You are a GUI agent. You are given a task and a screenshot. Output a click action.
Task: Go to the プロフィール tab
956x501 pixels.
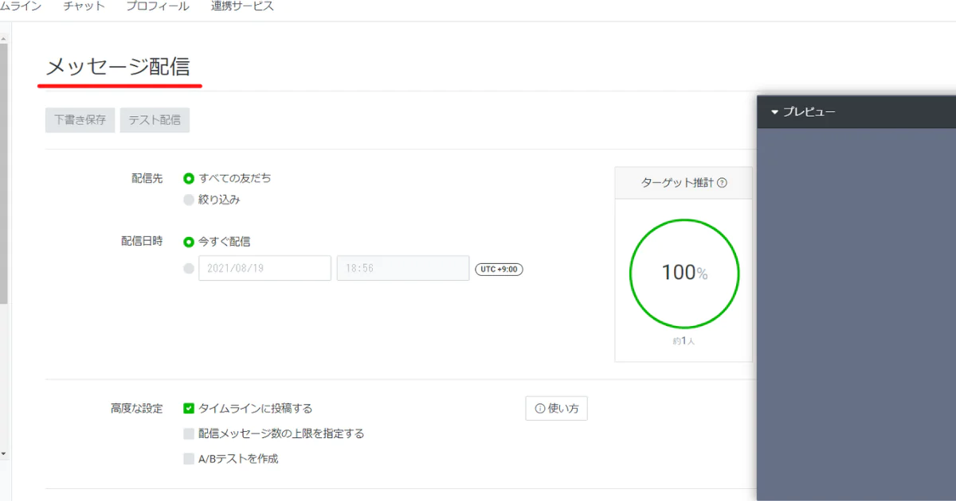coord(158,6)
